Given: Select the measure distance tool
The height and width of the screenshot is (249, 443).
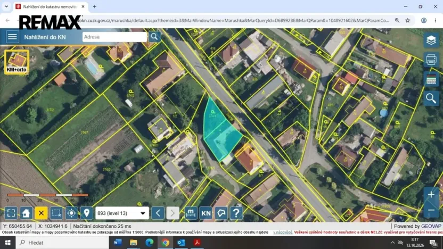Looking at the screenshot, I should pyautogui.click(x=191, y=213).
